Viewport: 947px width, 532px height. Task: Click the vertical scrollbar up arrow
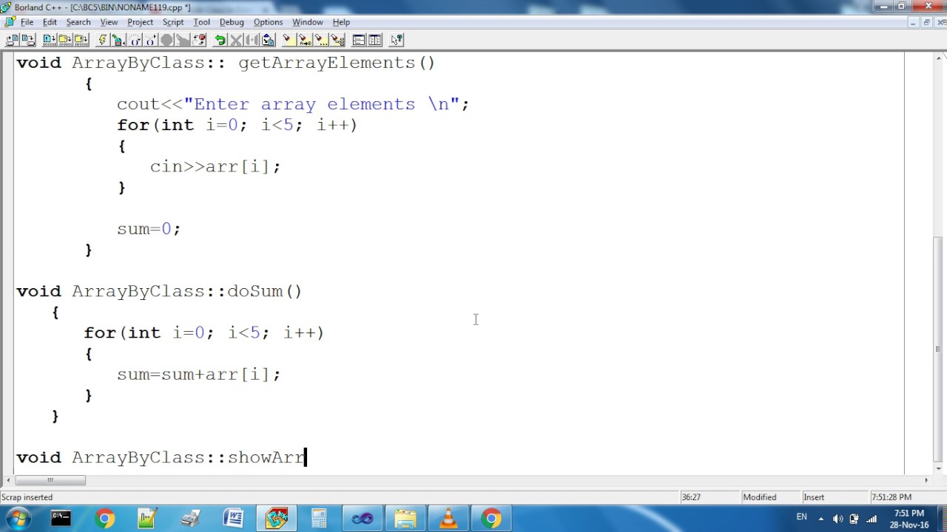coord(939,58)
